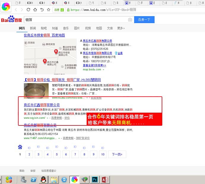Click map marker A on the map
This screenshot has width=205, height=184.
pos(45,61)
